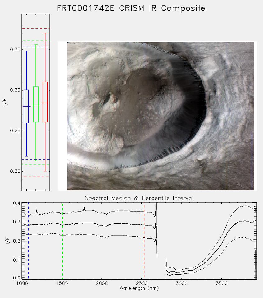263x298 pixels.
Task: Click the red dashed wavelength marker near 2500
Action: (x=144, y=240)
